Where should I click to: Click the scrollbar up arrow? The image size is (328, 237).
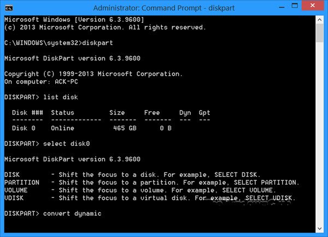[320, 19]
